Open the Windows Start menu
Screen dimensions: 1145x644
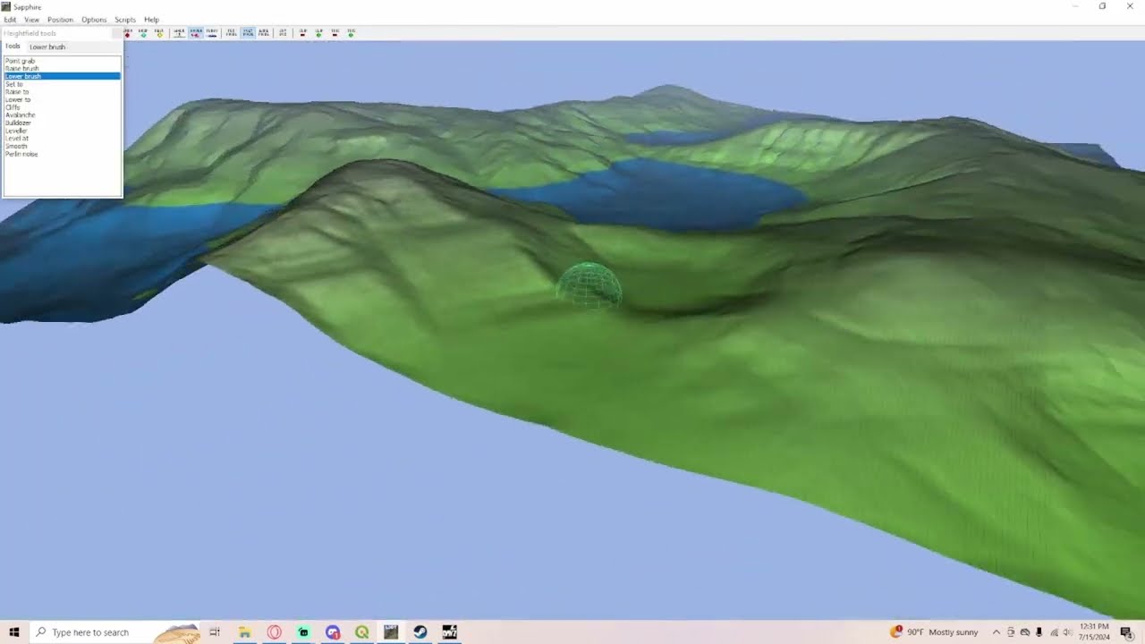click(x=14, y=632)
